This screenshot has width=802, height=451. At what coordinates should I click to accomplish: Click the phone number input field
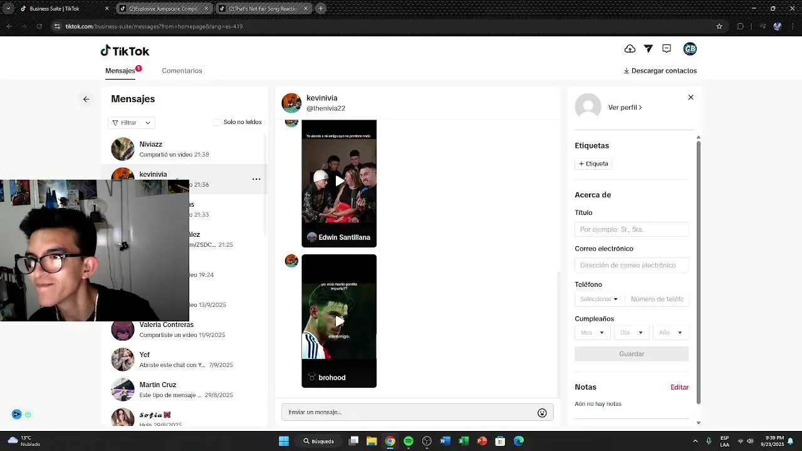coord(657,299)
